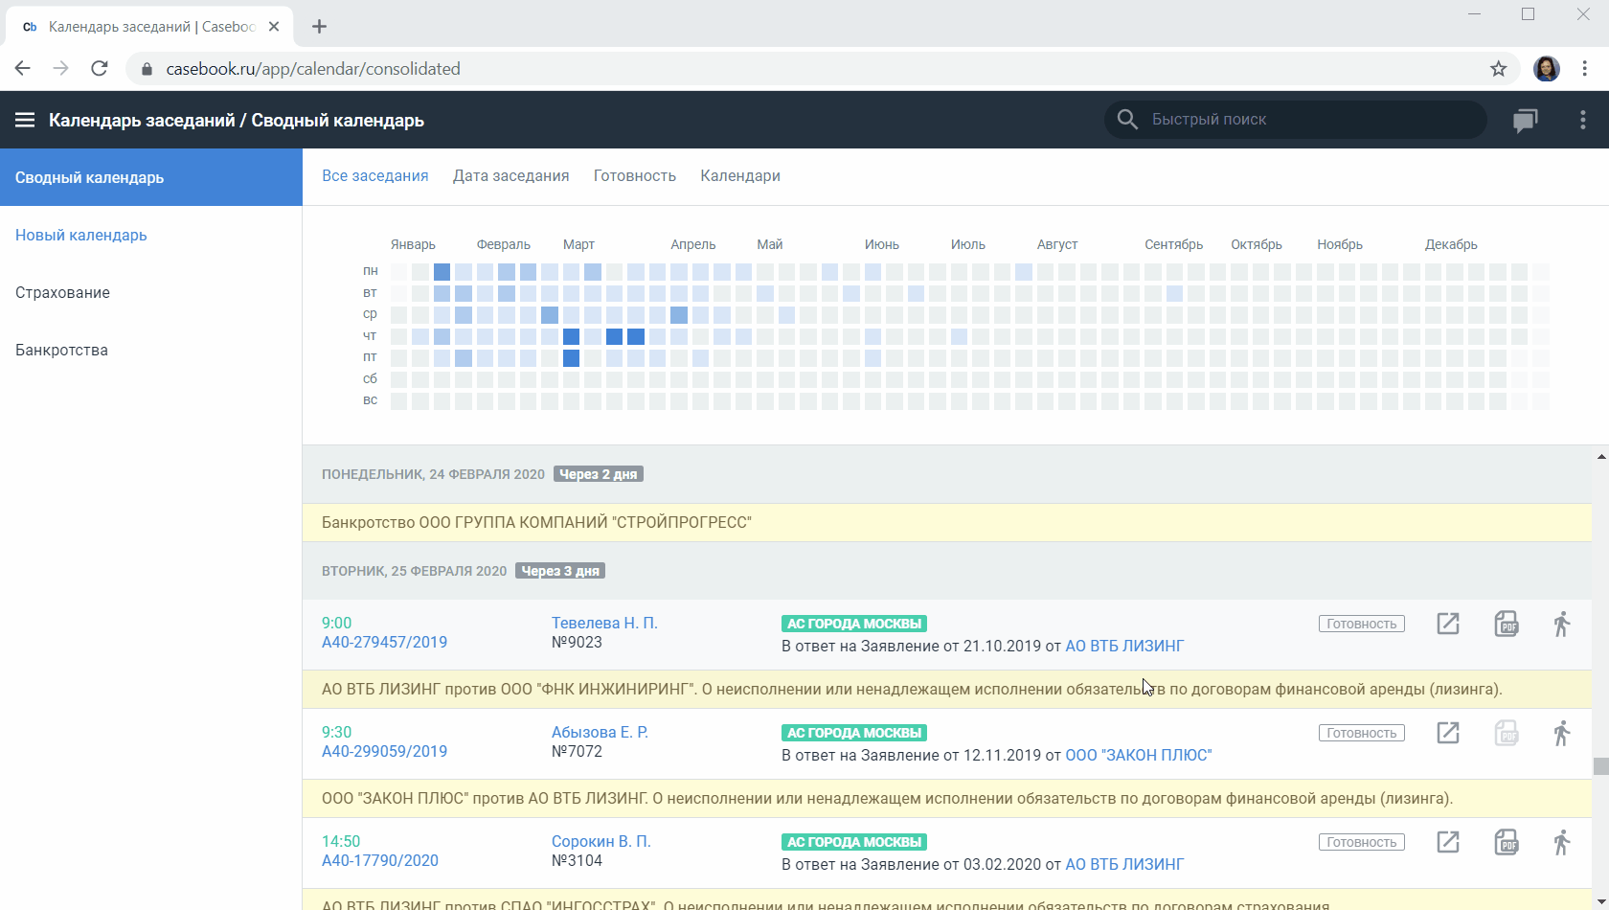Toggle Готовность for the 14:50 hearing
The image size is (1609, 910).
1362,842
